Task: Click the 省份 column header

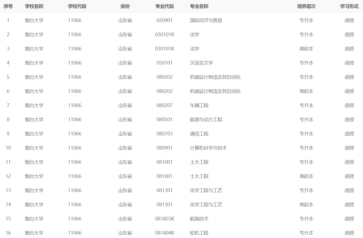Action: [x=125, y=6]
